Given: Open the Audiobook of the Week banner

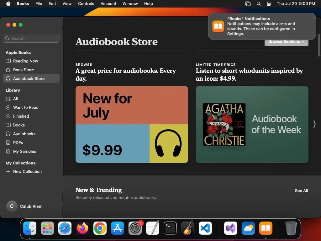Looking at the screenshot, I should pos(252,124).
